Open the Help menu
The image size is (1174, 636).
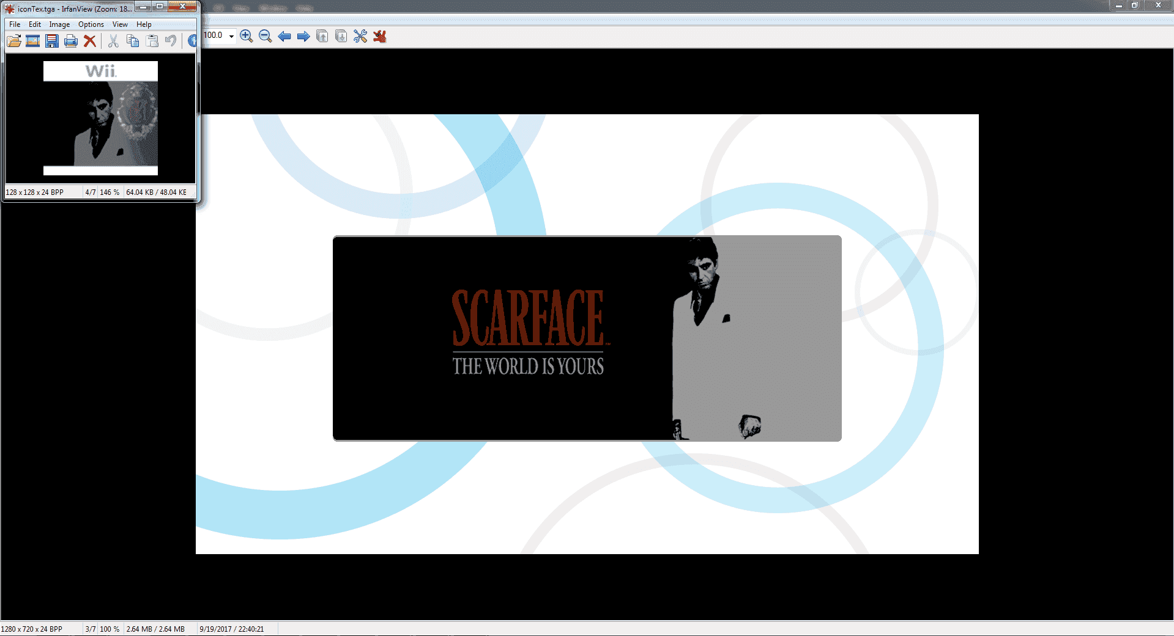[144, 24]
